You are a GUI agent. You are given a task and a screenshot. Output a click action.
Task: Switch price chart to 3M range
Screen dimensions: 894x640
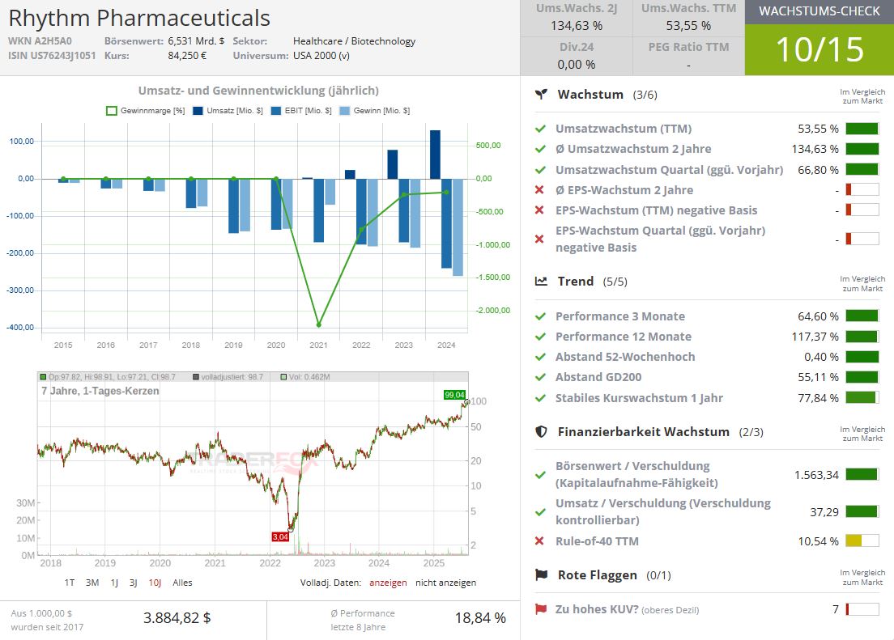pos(92,583)
